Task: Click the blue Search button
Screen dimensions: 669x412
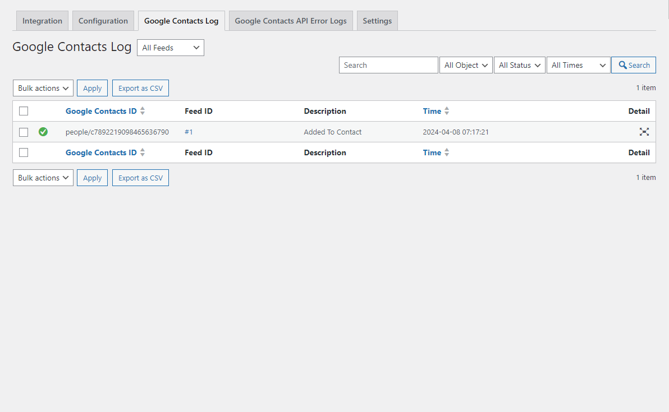Action: 634,65
